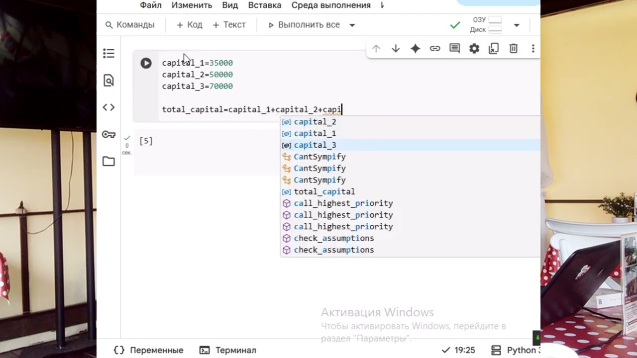Open the Среда выполнения menu
The width and height of the screenshot is (637, 358).
point(331,5)
